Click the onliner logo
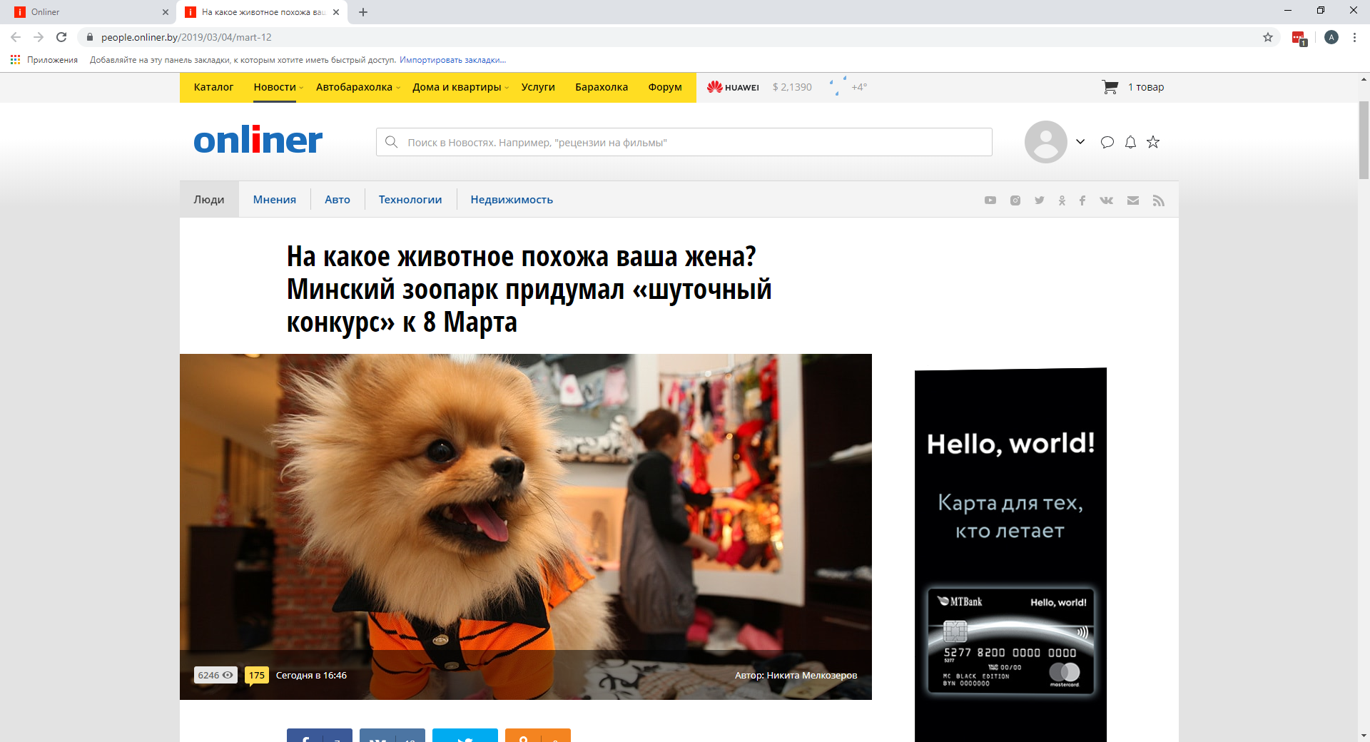 pos(258,140)
